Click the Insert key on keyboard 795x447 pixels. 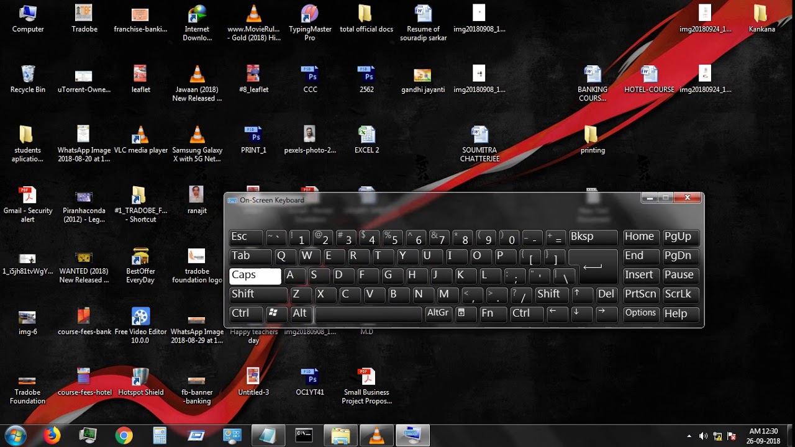[640, 276]
